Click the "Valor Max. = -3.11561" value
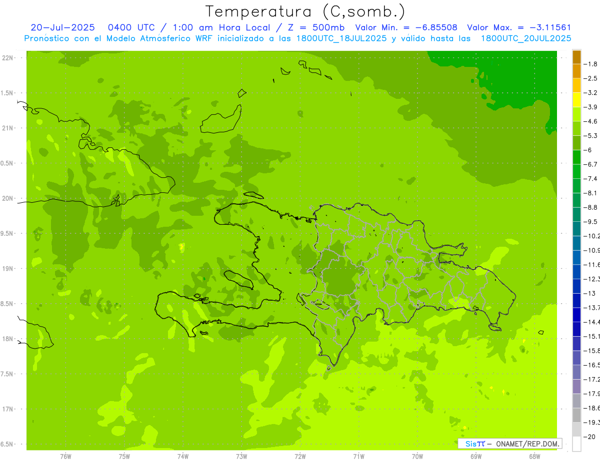Screen dimensions: 600x463 tap(519, 27)
